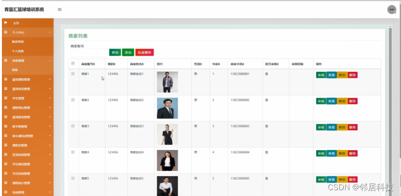Click phone number 13823888883
Image resolution: width=401 pixels, height=196 pixels.
[240, 126]
